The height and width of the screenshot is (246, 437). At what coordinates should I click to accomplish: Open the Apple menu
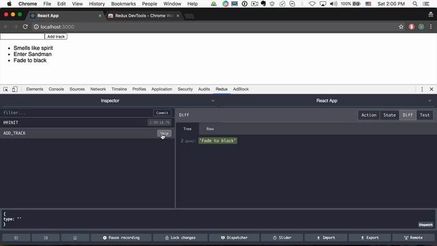9,3
